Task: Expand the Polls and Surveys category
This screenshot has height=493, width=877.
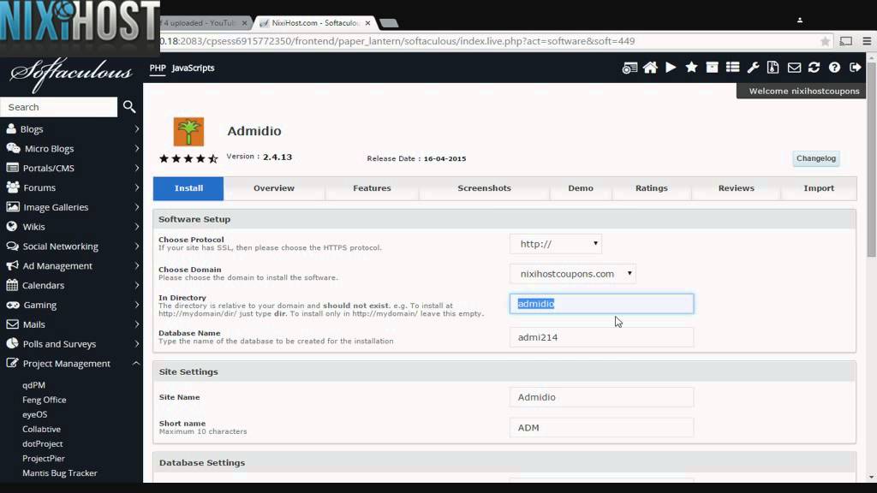Action: (72, 344)
